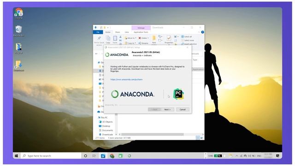Image resolution: width=295 pixels, height=166 pixels.
Task: Click Rename in Explorer ribbon
Action: coord(143,43)
